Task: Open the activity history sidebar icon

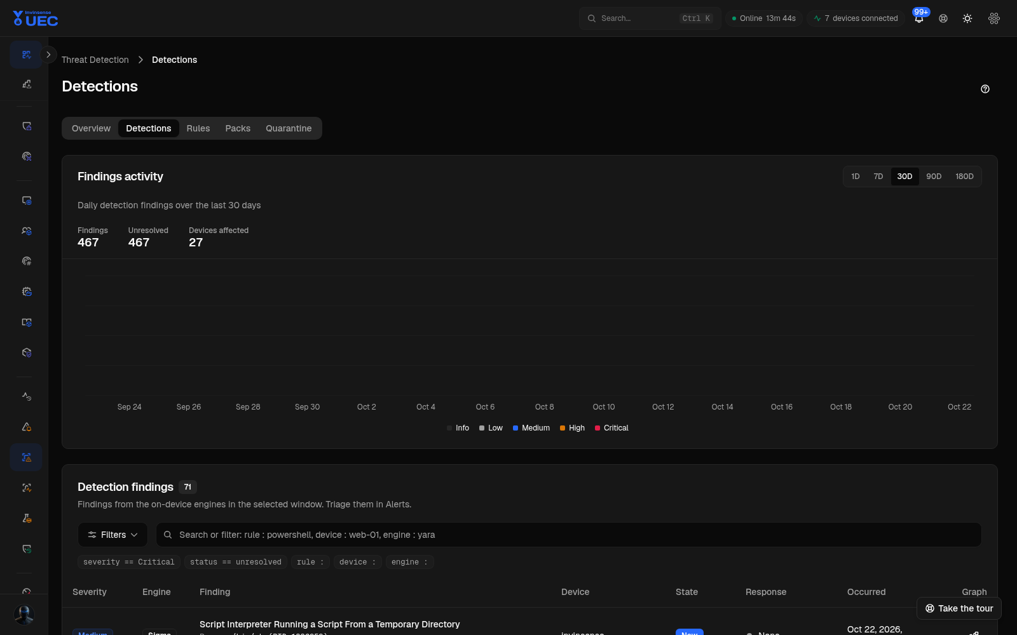Action: [26, 396]
